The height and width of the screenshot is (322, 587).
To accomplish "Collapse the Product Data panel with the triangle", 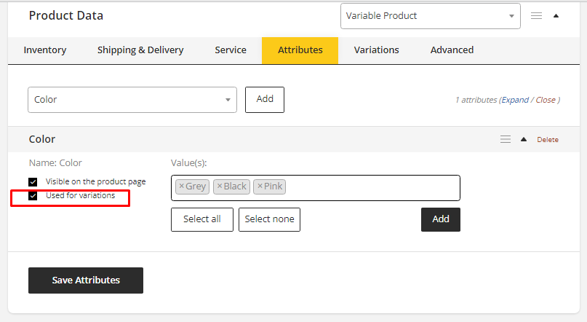I will 556,15.
